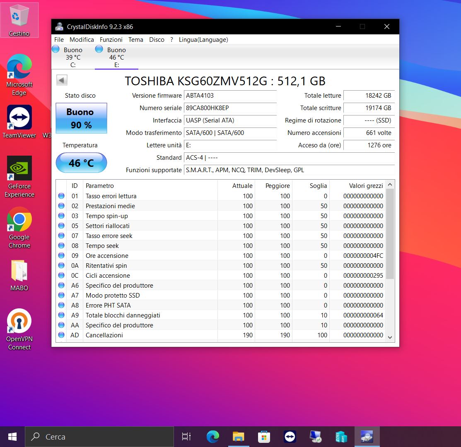Select the Tempo seek row text
This screenshot has height=447, width=461.
click(102, 245)
